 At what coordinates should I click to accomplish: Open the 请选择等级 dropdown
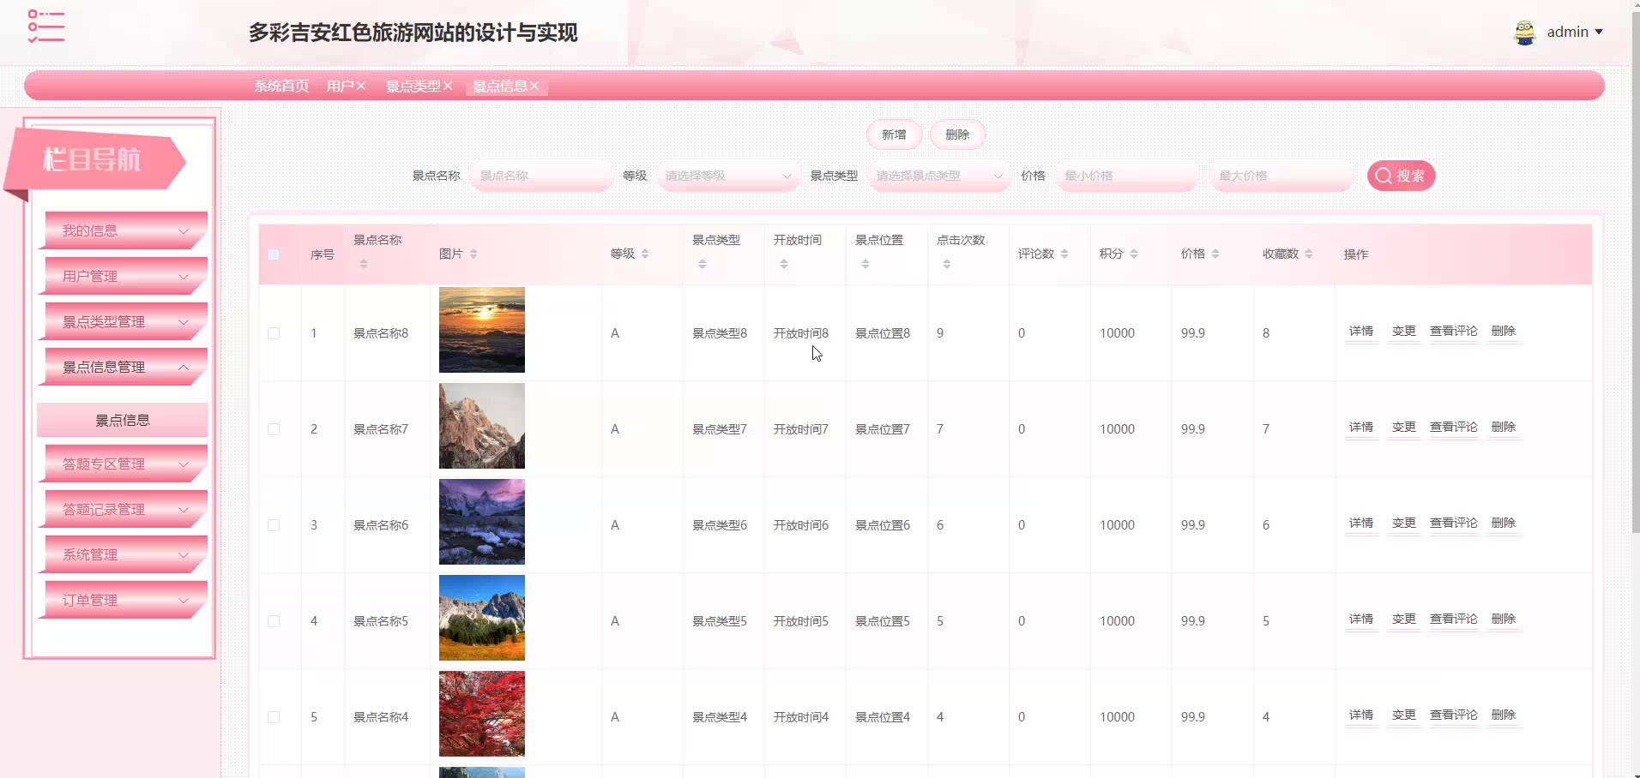[x=727, y=176]
